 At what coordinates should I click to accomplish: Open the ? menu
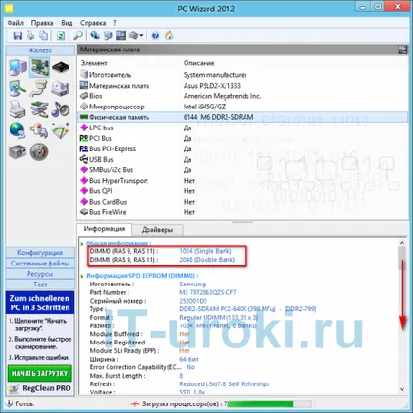(x=115, y=23)
